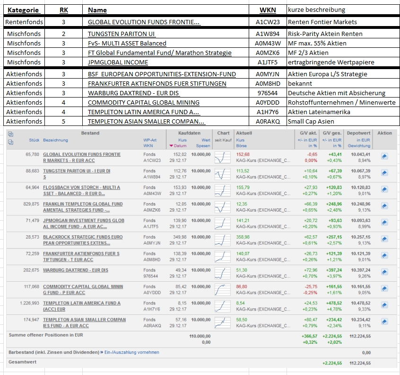400x375 pixels.
Task: Open chart thumbnail for Warburg Daxtrend
Action: click(222, 273)
